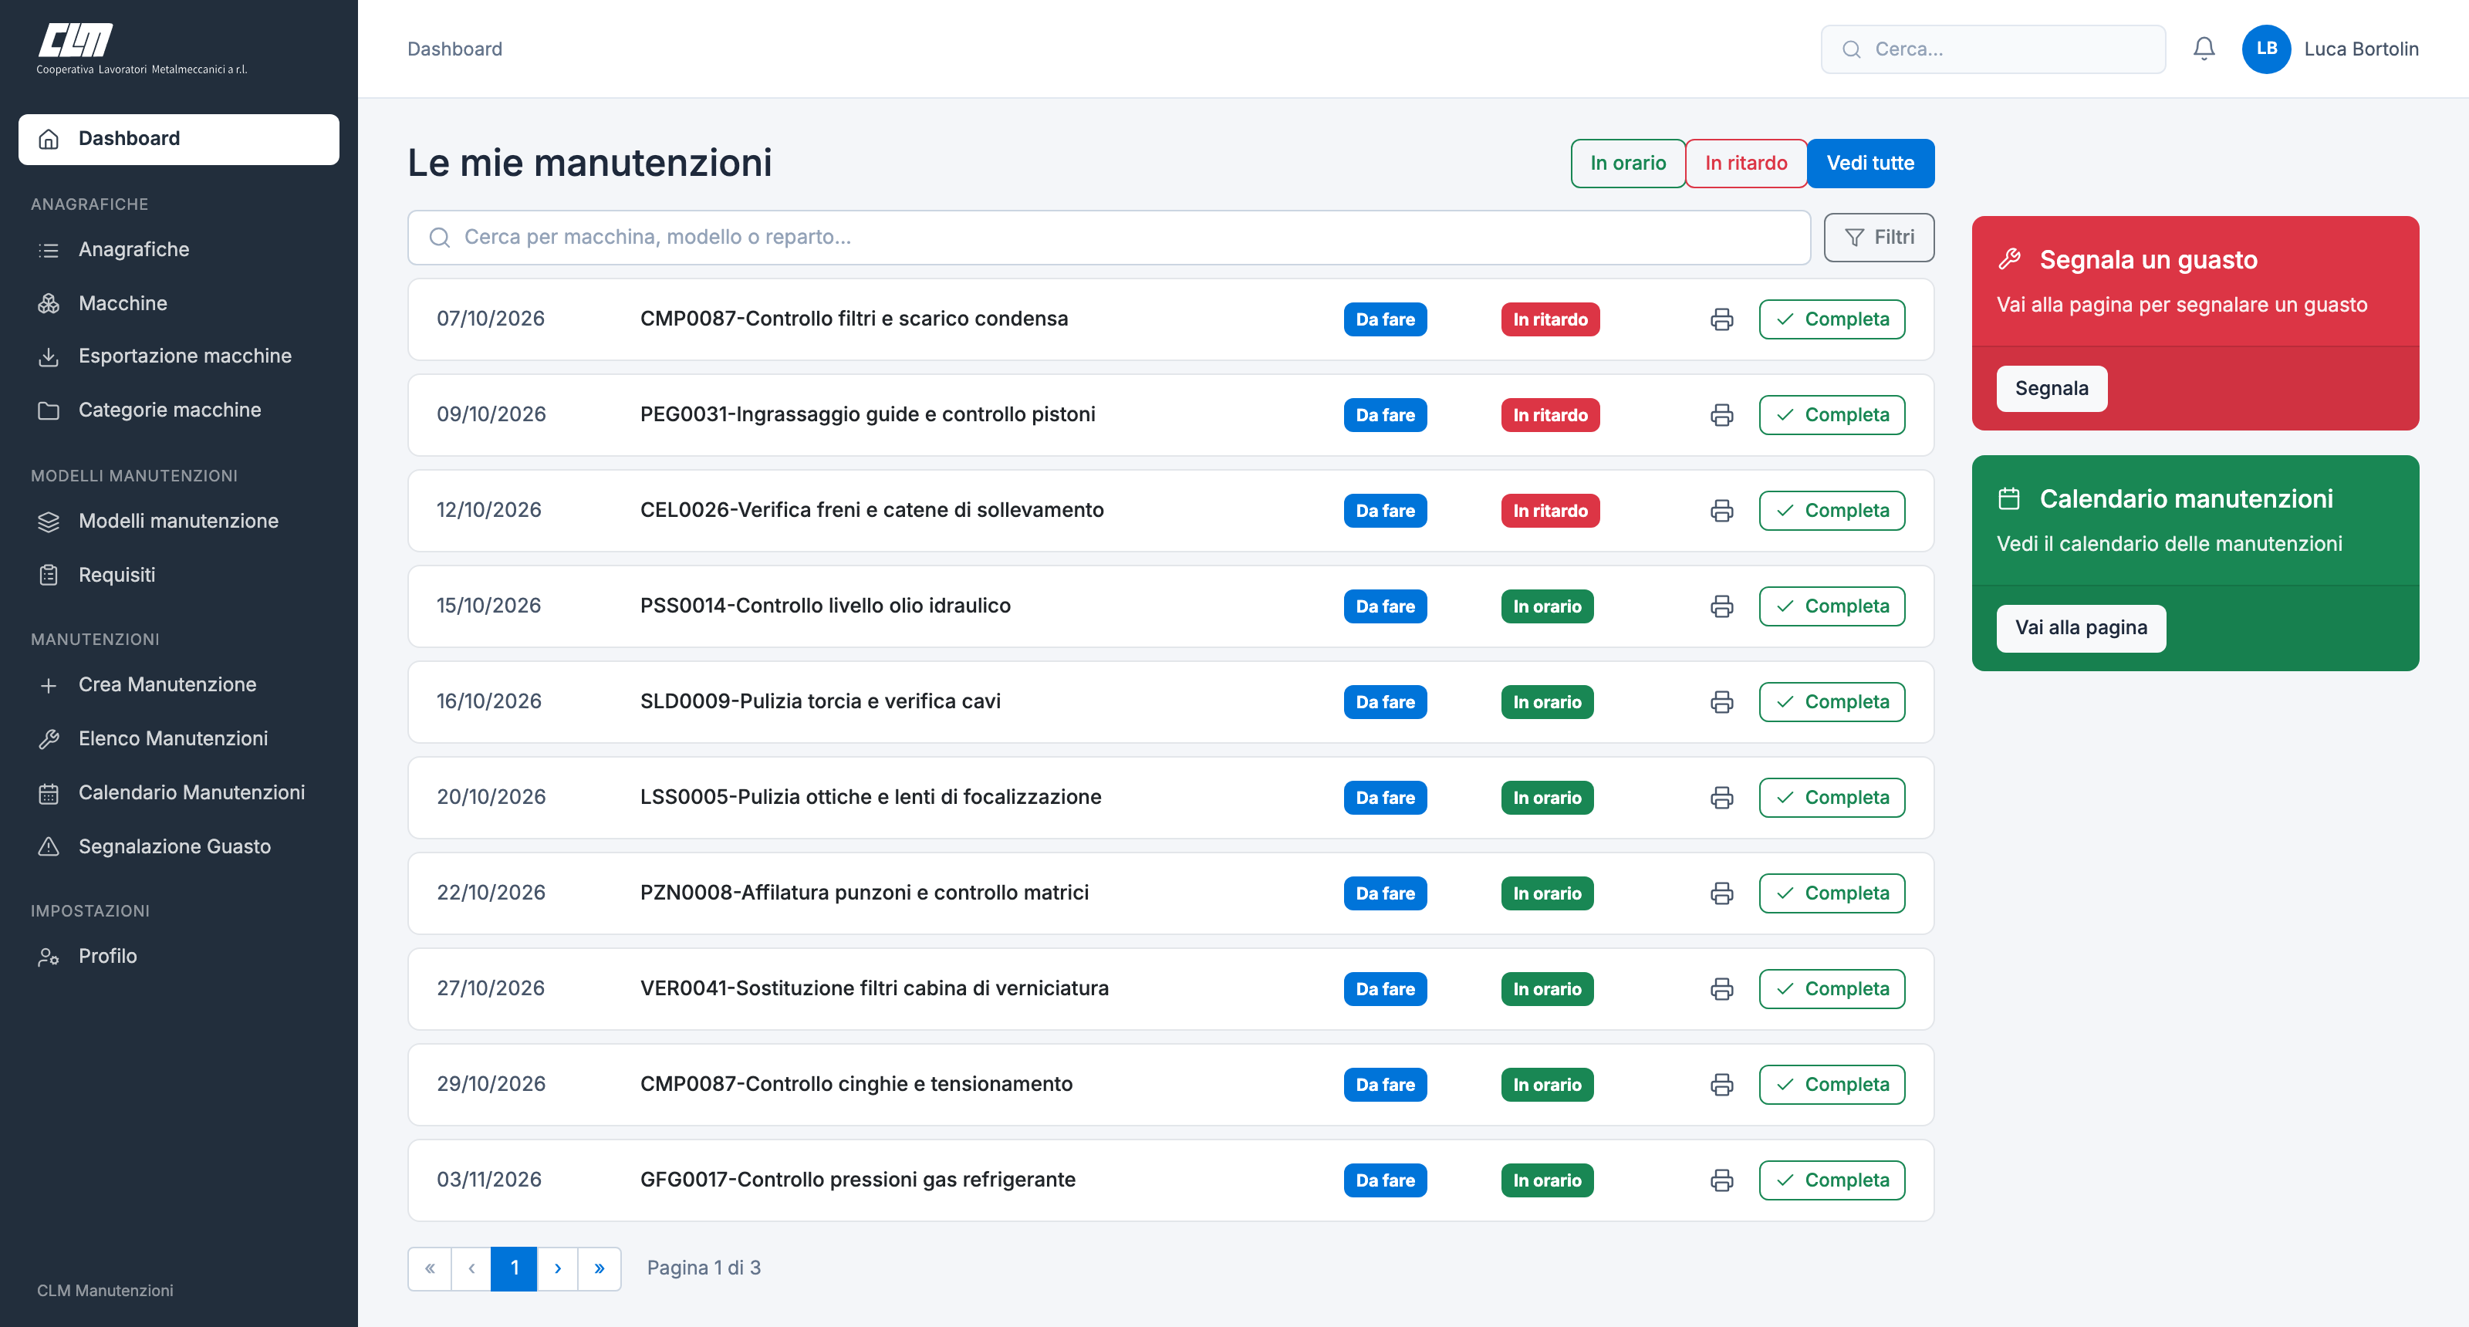Click the Luca Bortolin user name

tap(2361, 49)
